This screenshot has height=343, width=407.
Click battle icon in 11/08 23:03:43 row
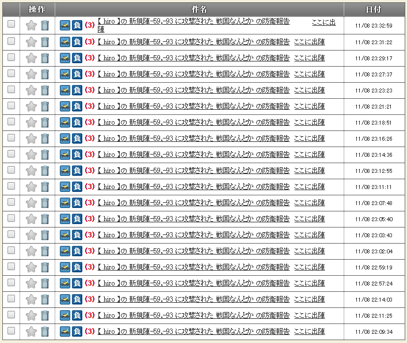coord(65,235)
